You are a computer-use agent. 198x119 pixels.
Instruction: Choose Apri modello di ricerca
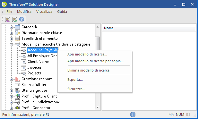[x=95, y=54]
